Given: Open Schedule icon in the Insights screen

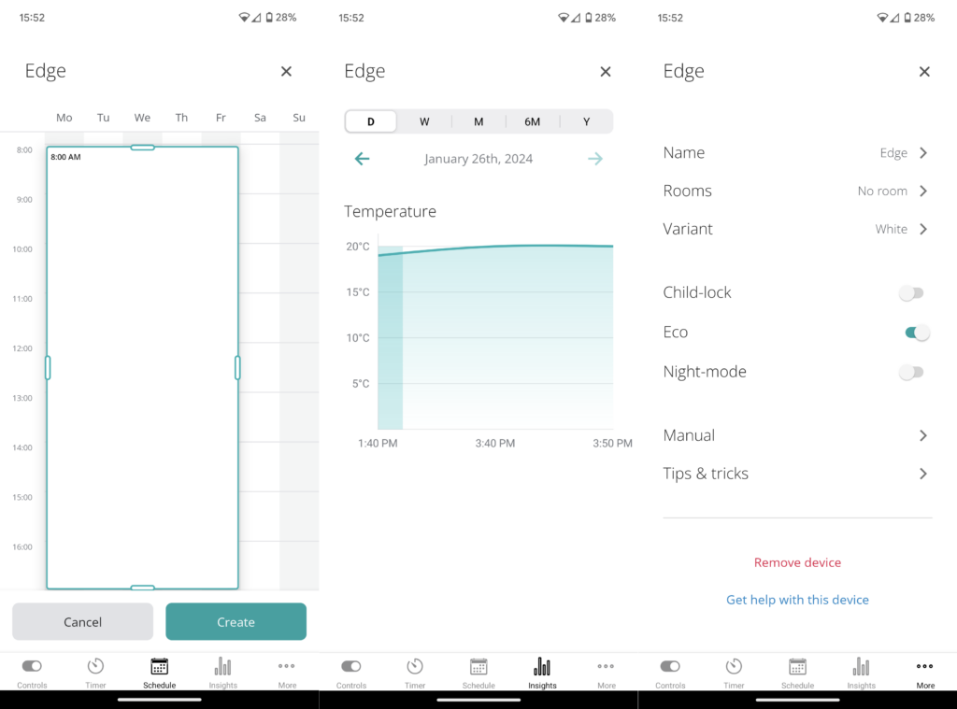Looking at the screenshot, I should [x=478, y=666].
